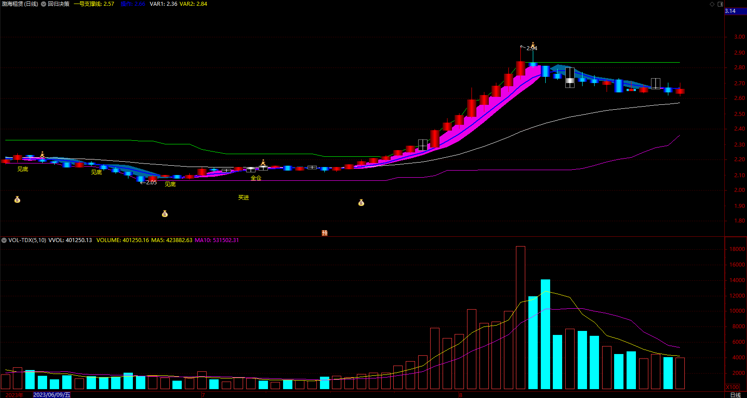
Task: Click the month 7 marker on time axis
Action: pos(203,395)
